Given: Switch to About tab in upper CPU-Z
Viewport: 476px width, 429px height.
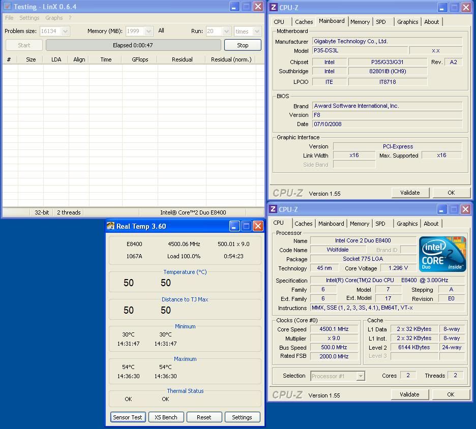Looking at the screenshot, I should click(432, 22).
